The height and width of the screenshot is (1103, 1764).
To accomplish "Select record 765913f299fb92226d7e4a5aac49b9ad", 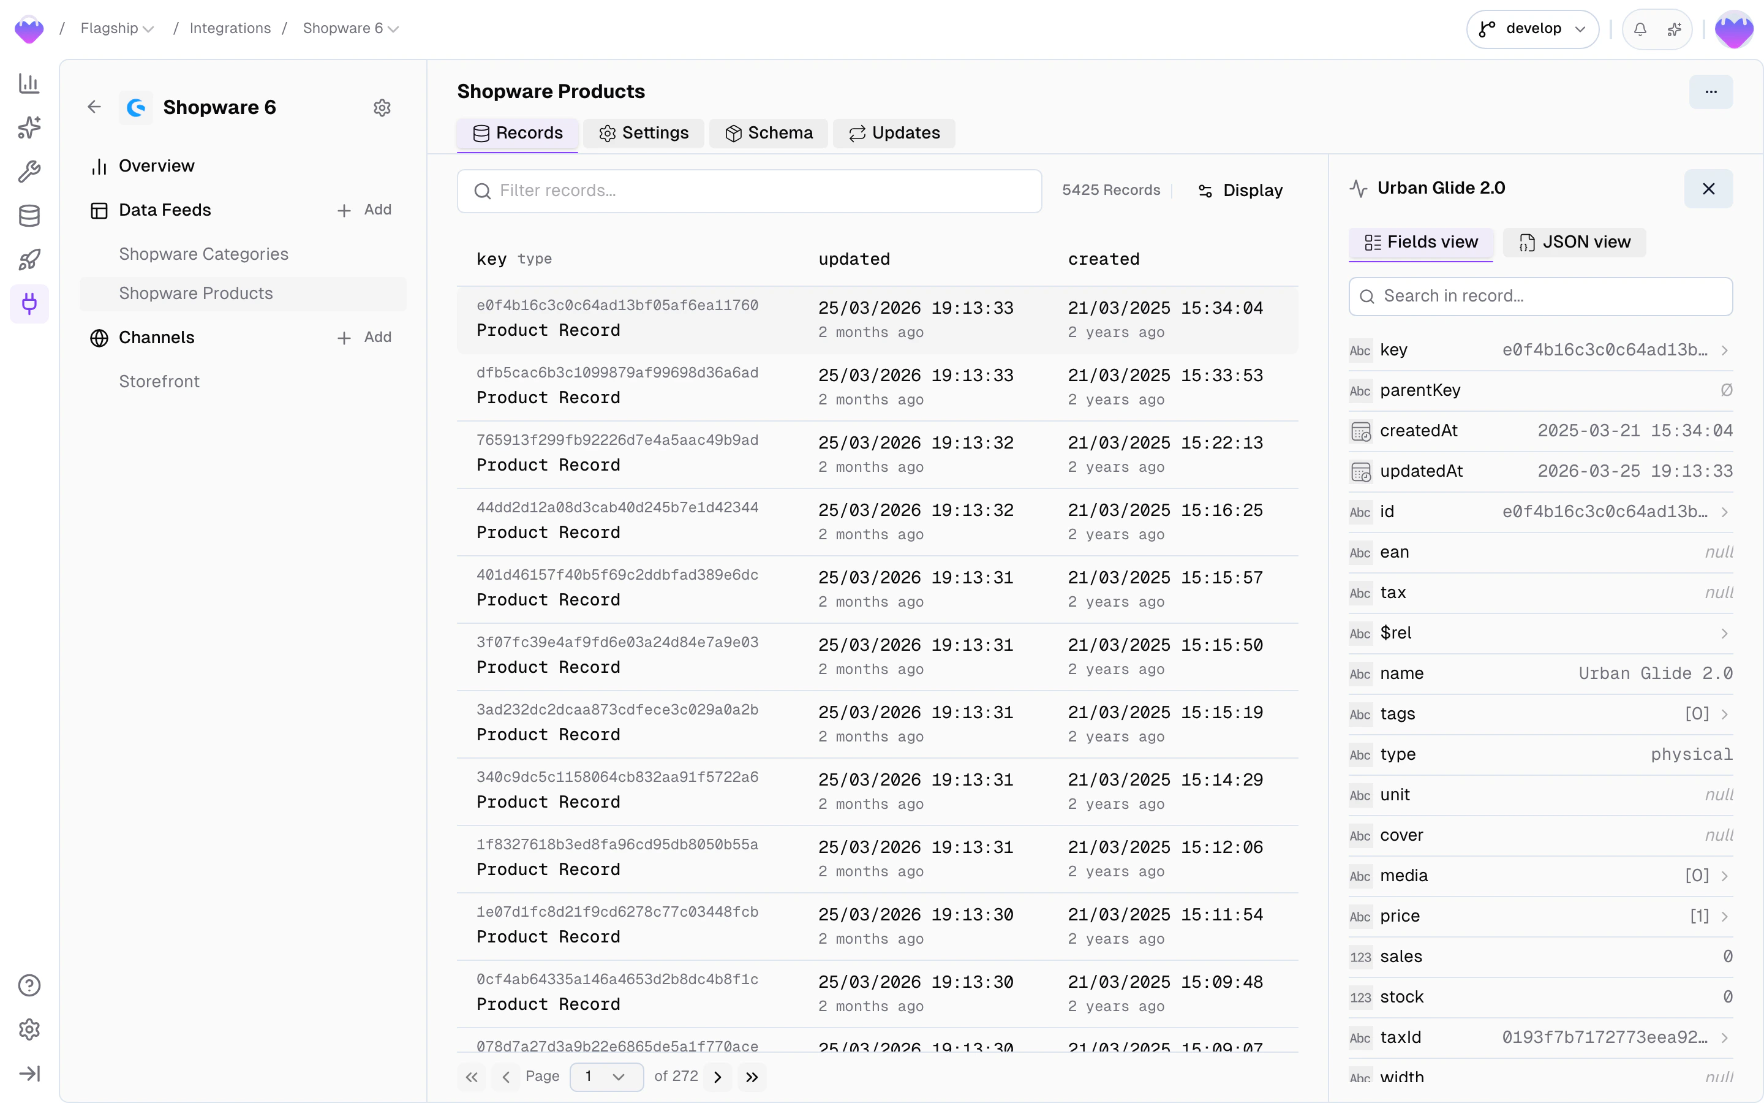I will [x=877, y=455].
